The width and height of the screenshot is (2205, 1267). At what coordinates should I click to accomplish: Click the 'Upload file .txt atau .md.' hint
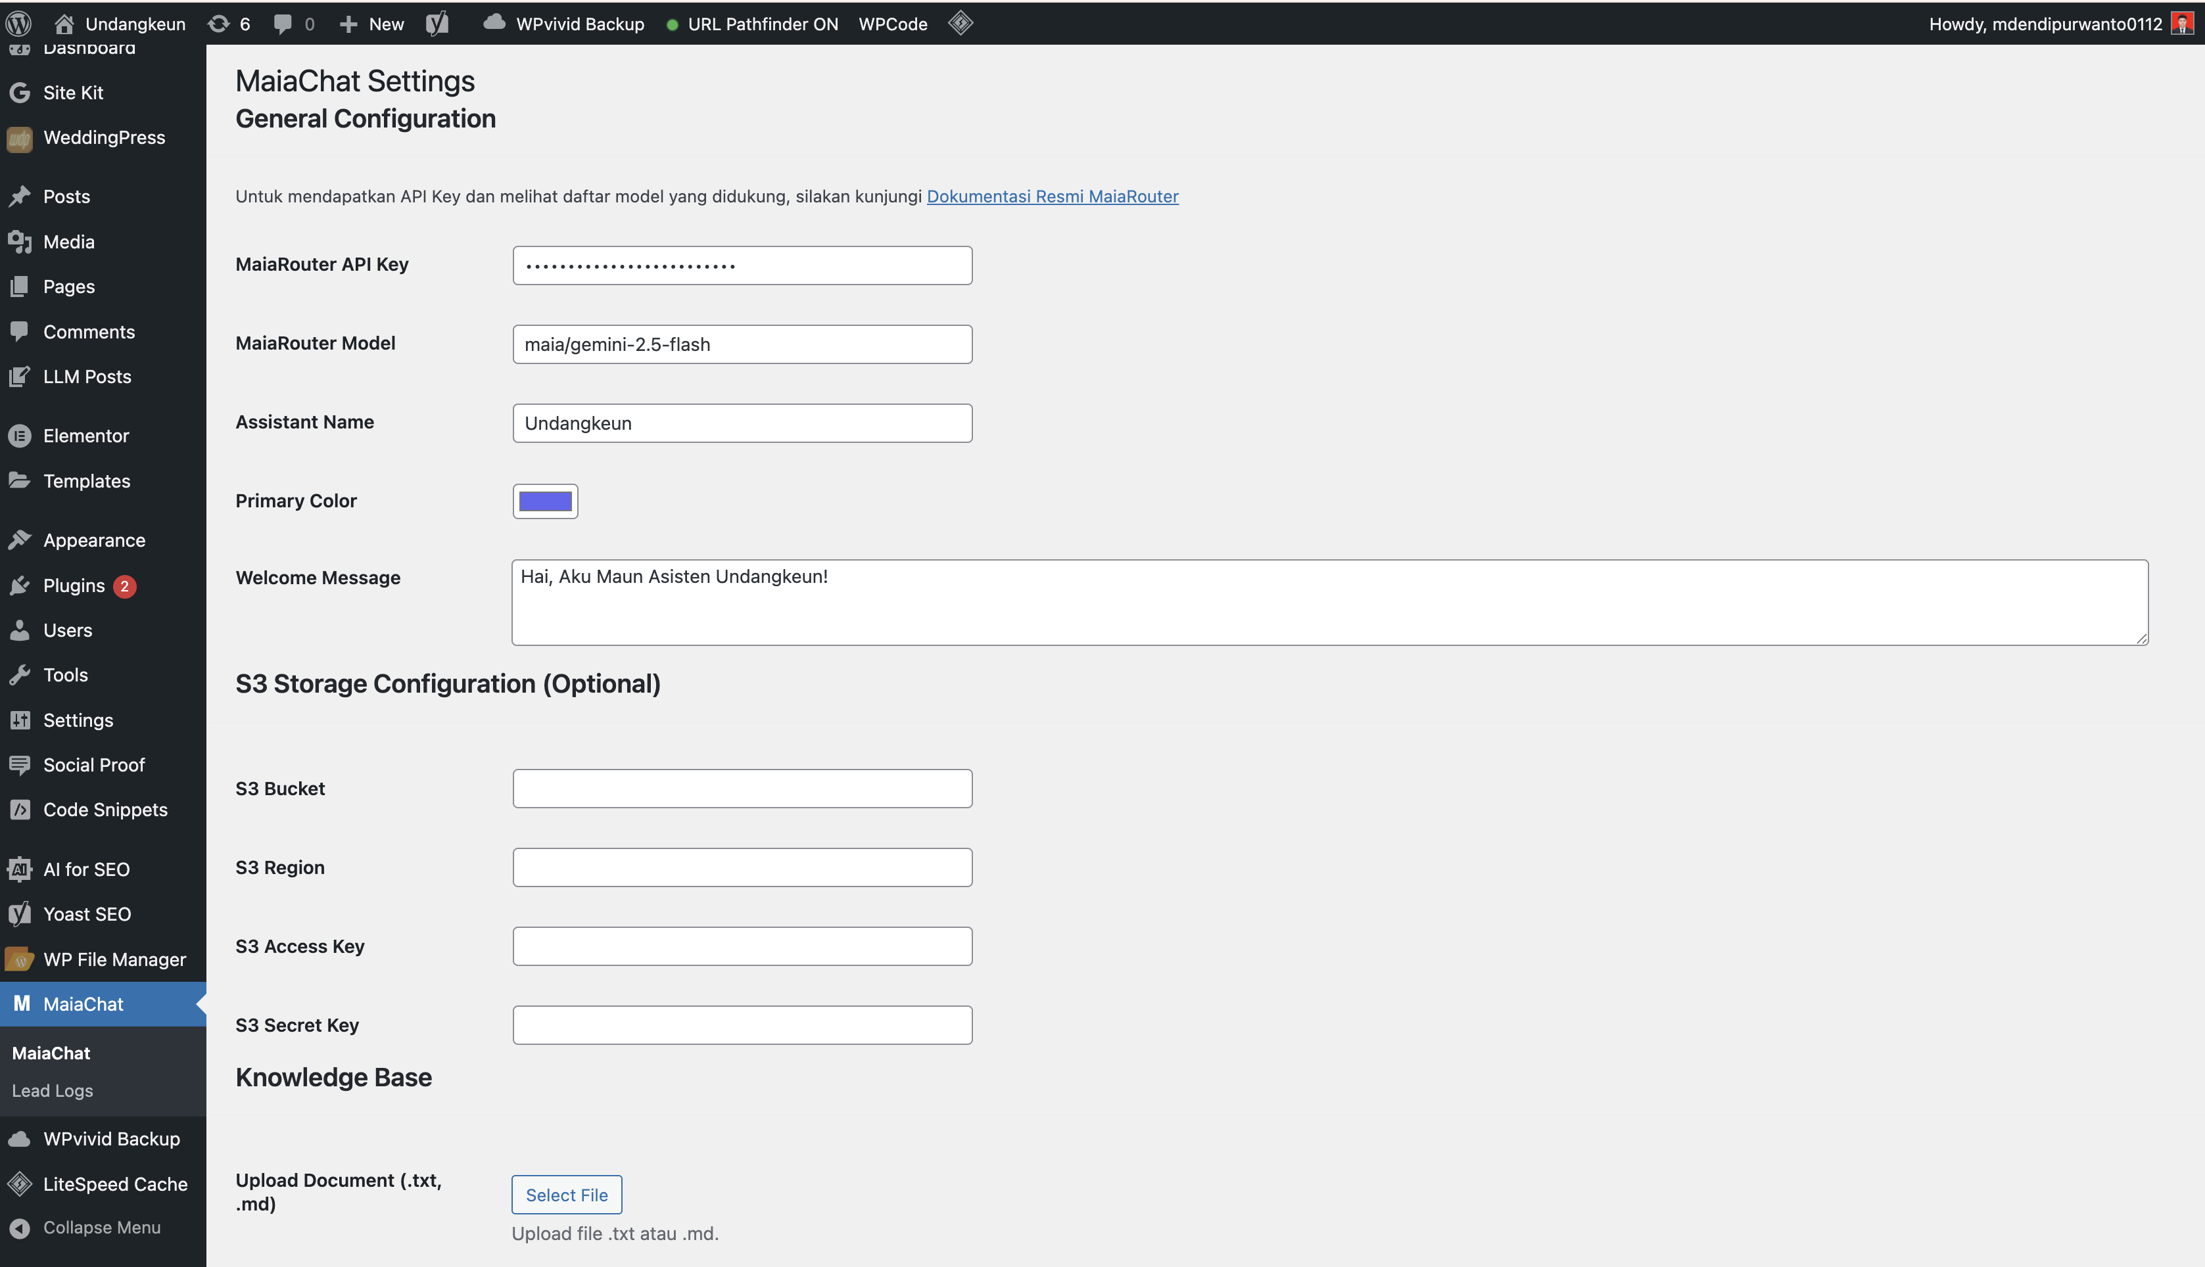pyautogui.click(x=615, y=1234)
